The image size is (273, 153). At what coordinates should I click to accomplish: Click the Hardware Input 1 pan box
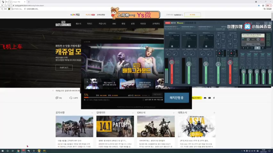pos(172,41)
